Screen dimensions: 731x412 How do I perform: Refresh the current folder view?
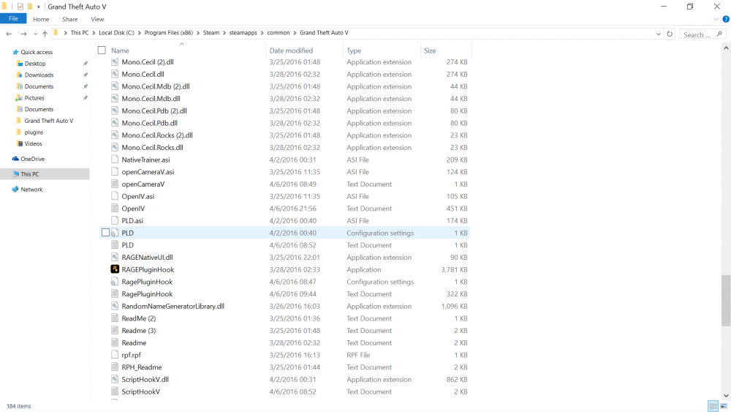coord(670,34)
